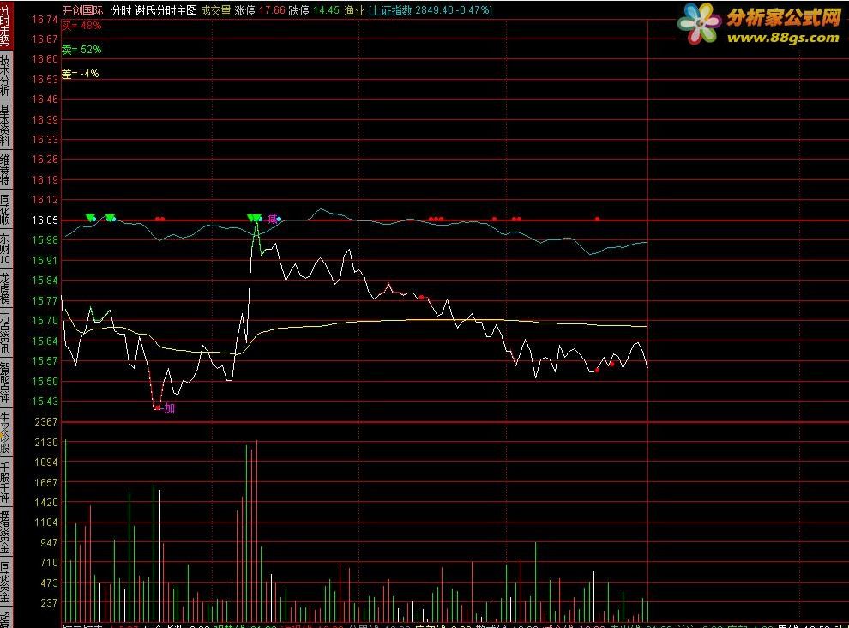Open the 基本资料 sidebar tab
Screen dimensions: 849x628
[x=5, y=126]
